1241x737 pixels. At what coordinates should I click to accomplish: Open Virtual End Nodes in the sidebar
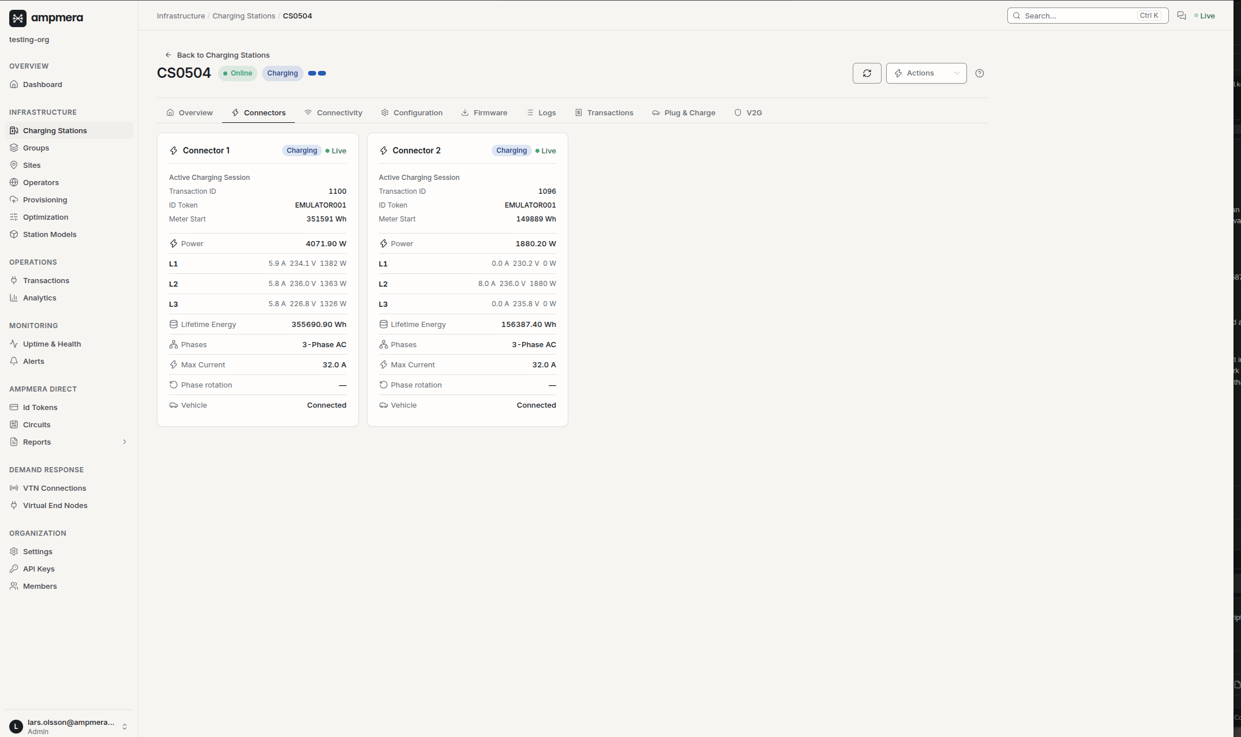point(69,505)
